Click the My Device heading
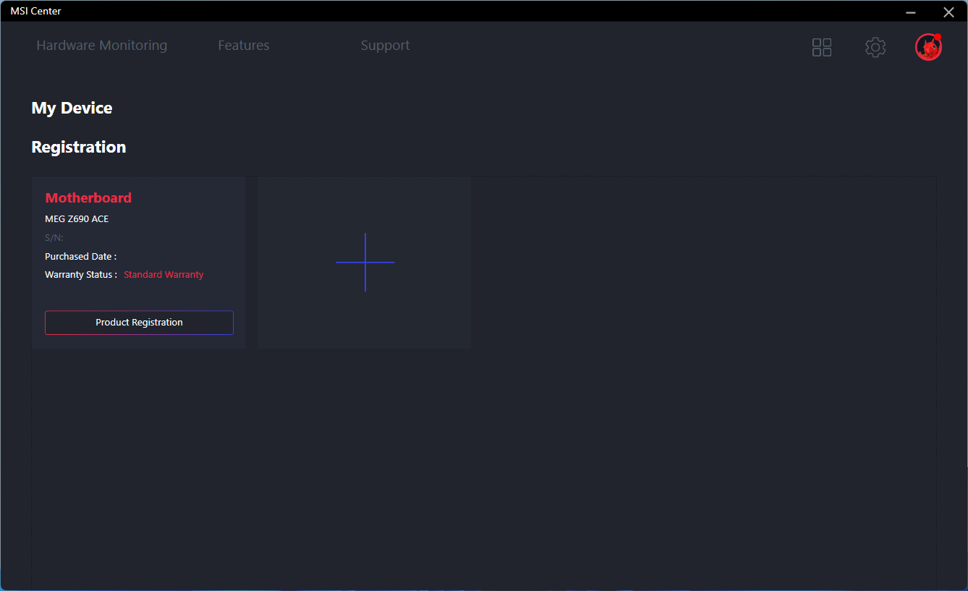The width and height of the screenshot is (968, 591). point(72,108)
